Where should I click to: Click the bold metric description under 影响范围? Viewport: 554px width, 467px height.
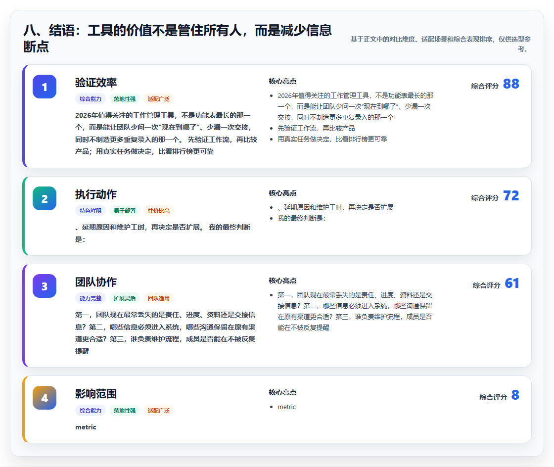(86, 427)
